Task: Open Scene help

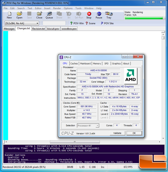Action: tap(90, 23)
